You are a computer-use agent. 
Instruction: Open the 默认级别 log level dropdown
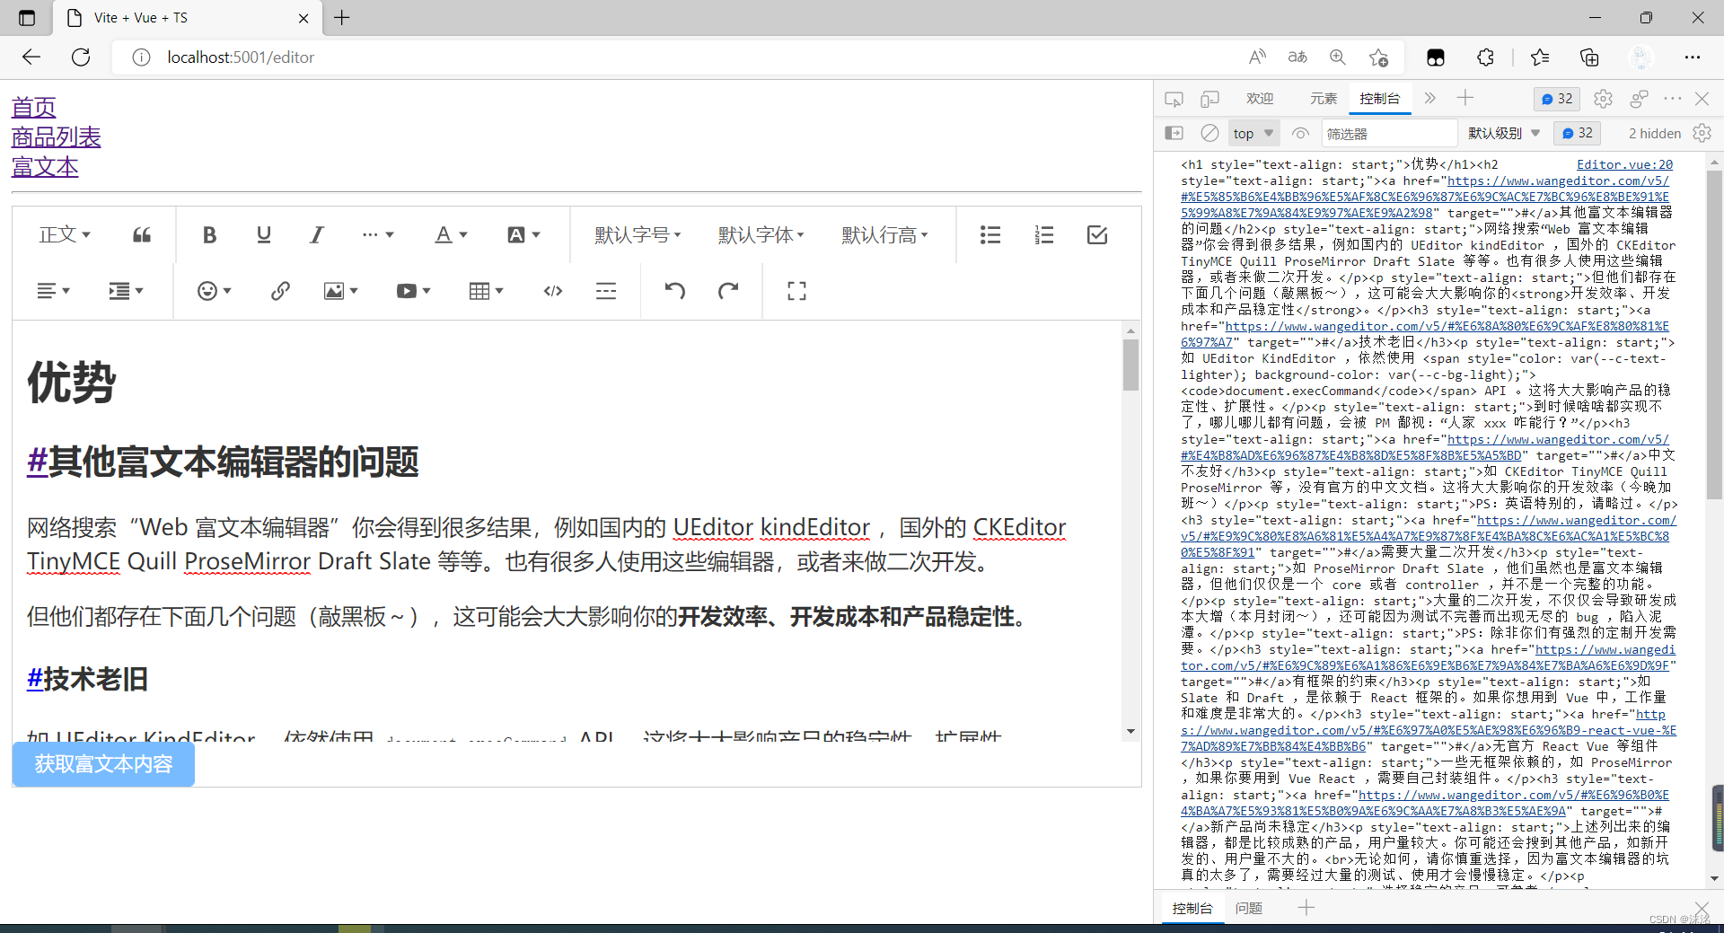click(1504, 133)
